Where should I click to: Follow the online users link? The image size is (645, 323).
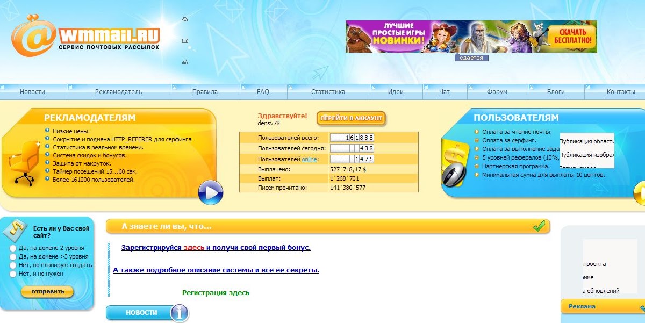pos(309,159)
